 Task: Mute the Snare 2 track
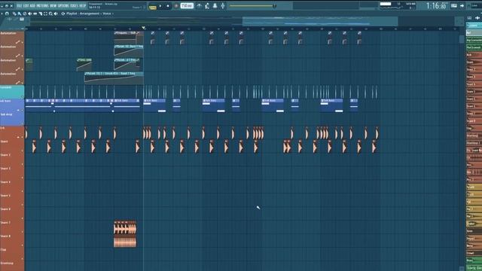(x=22, y=164)
